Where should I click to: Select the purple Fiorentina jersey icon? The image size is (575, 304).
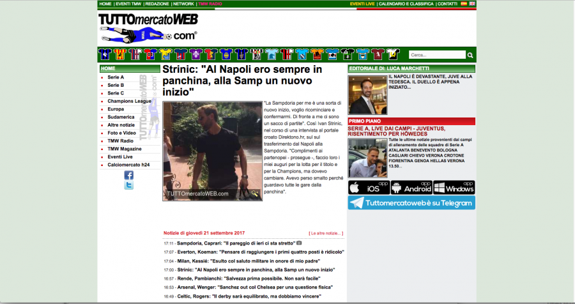(196, 54)
